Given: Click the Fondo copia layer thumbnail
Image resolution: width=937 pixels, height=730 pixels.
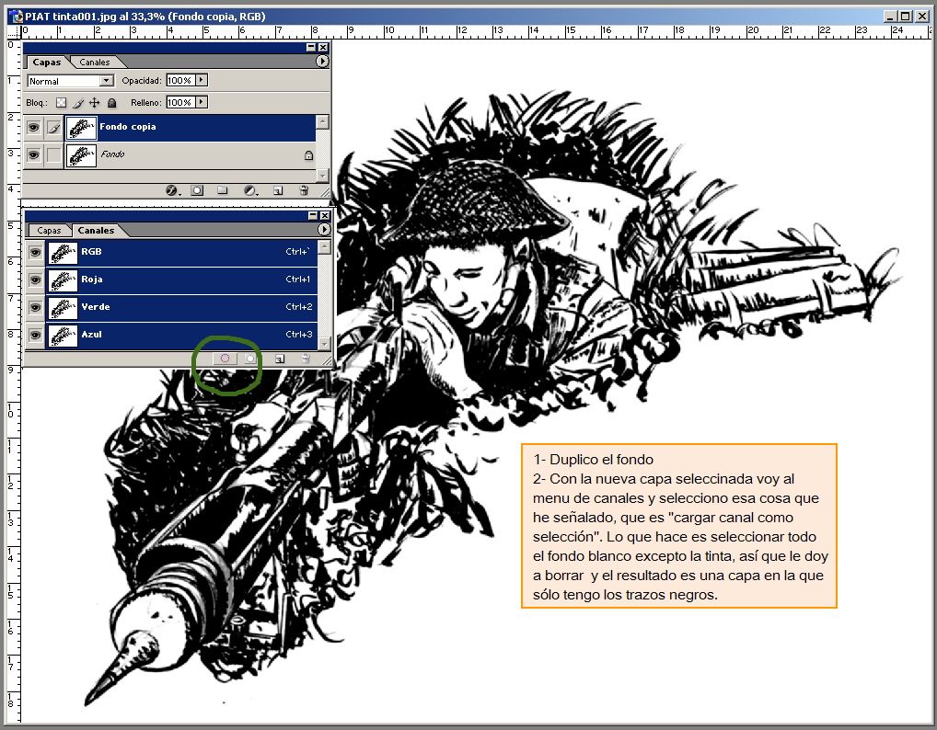Looking at the screenshot, I should tap(81, 128).
